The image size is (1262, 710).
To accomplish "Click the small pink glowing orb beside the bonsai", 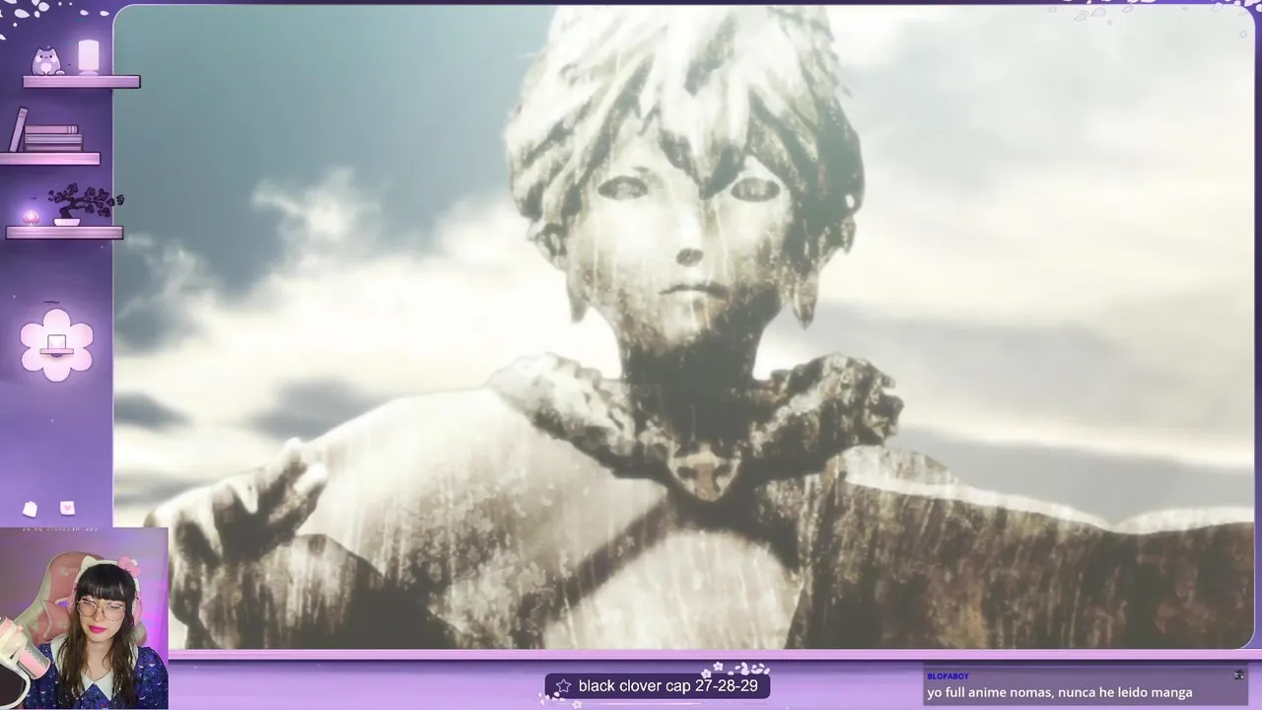I will 30,217.
